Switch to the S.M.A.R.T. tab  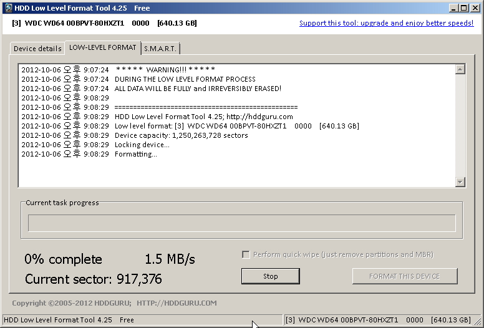point(160,49)
